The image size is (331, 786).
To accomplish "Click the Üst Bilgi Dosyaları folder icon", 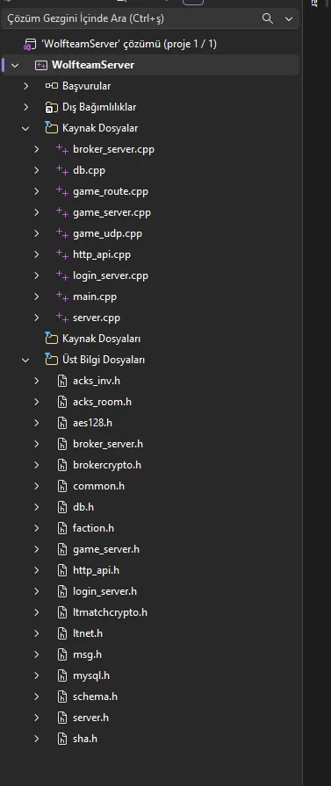I will click(51, 360).
